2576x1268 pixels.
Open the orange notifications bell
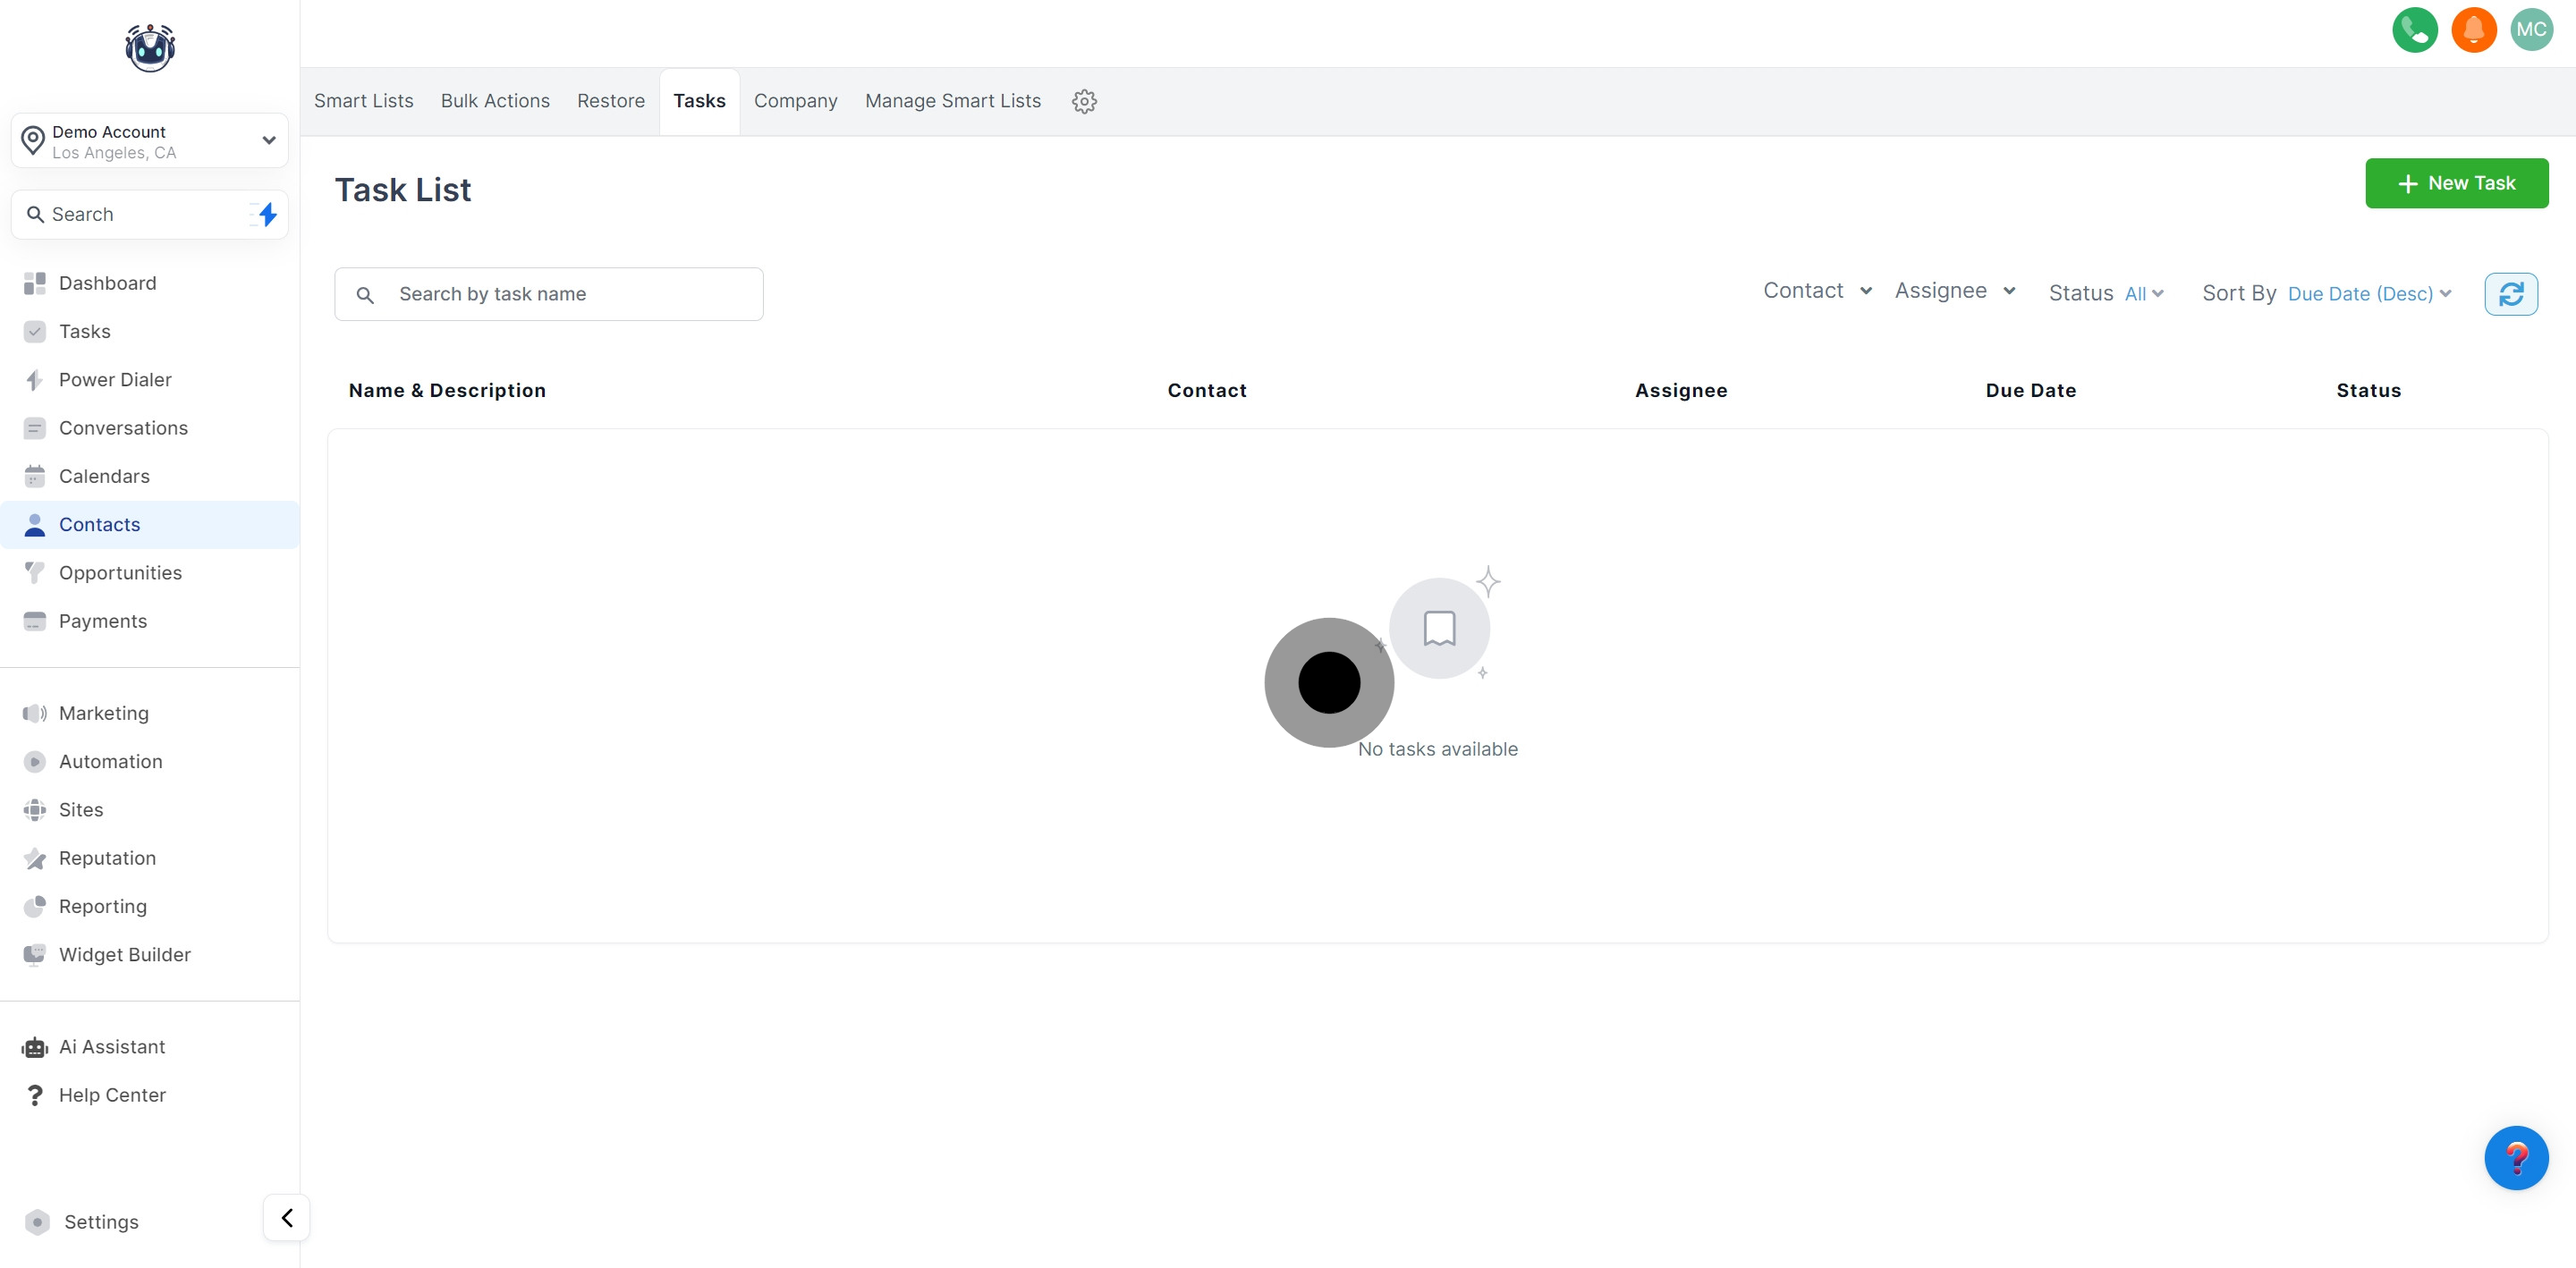(2473, 30)
